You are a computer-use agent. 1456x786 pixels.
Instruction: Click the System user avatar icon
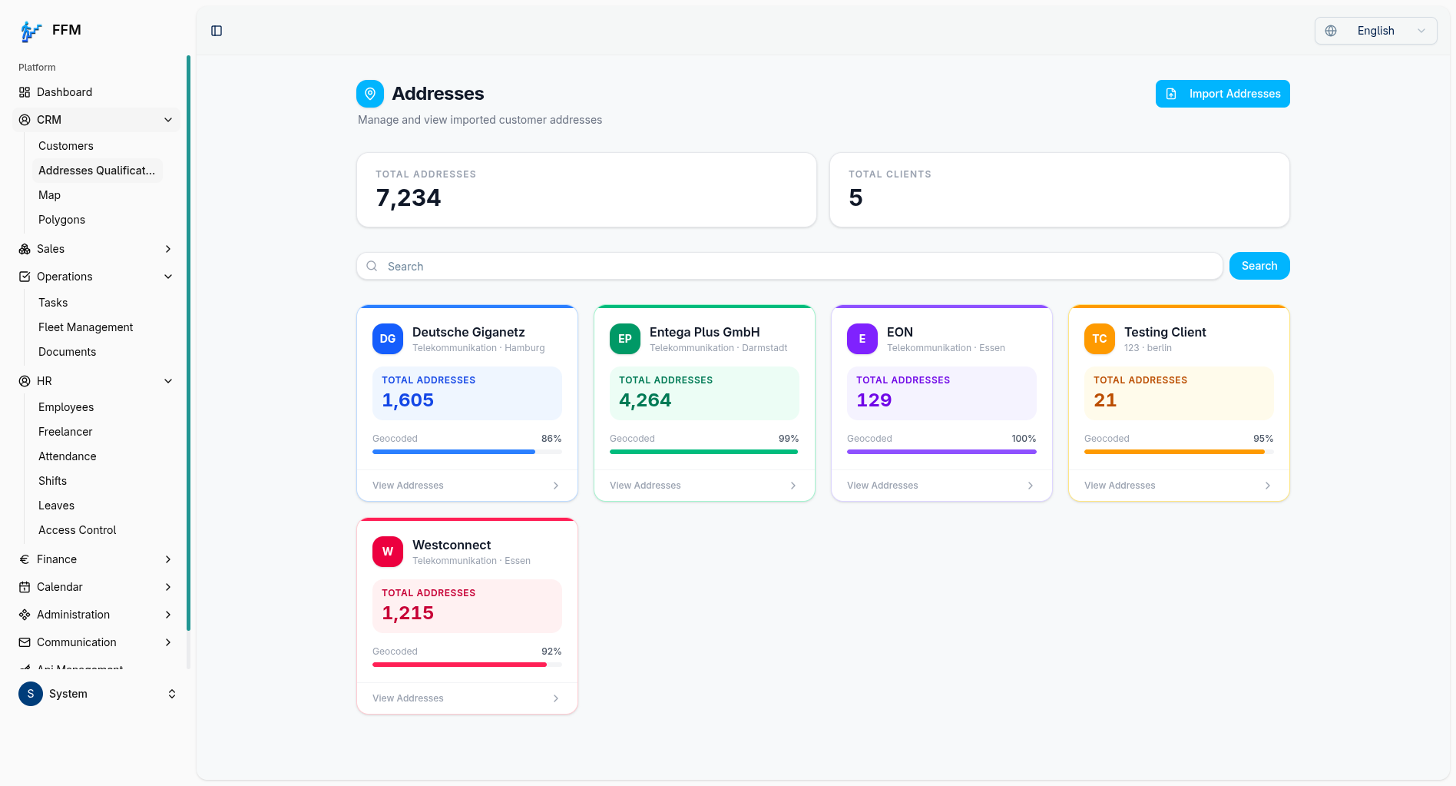(31, 694)
